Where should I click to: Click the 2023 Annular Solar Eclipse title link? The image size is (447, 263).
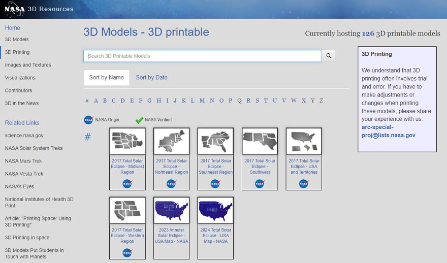pyautogui.click(x=171, y=236)
